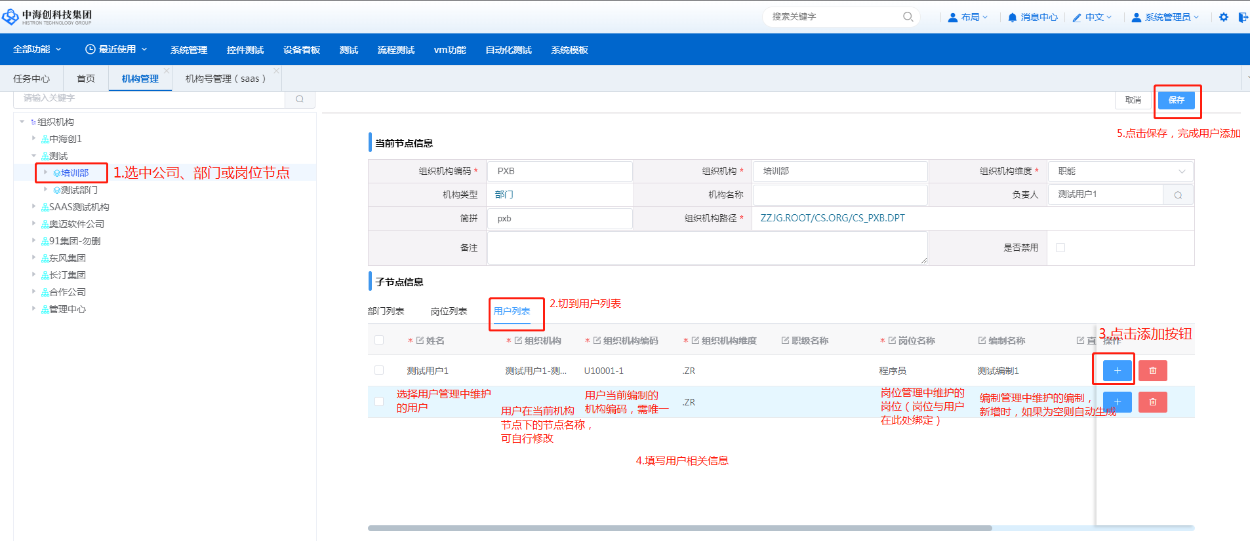Click the search magnifier in top search bar
The image size is (1250, 541).
pos(908,17)
